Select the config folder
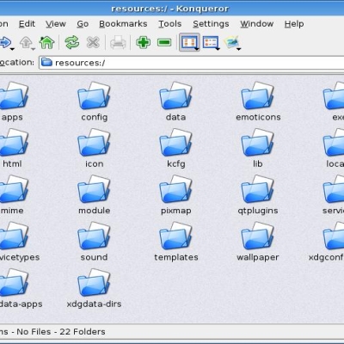Image resolution: width=344 pixels, height=344 pixels. [95, 101]
